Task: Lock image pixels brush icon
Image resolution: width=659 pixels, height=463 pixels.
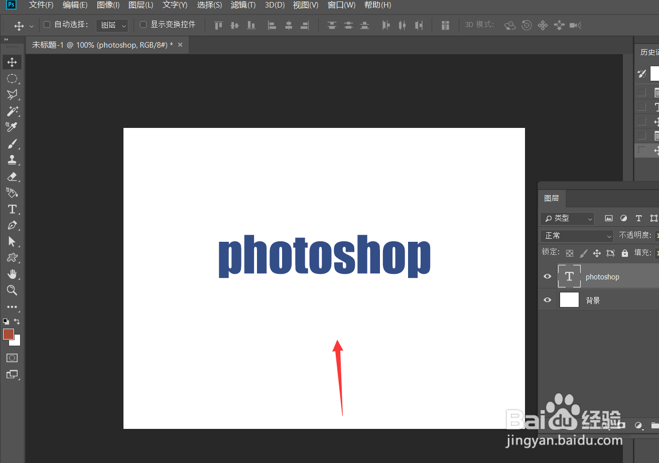Action: pos(583,253)
